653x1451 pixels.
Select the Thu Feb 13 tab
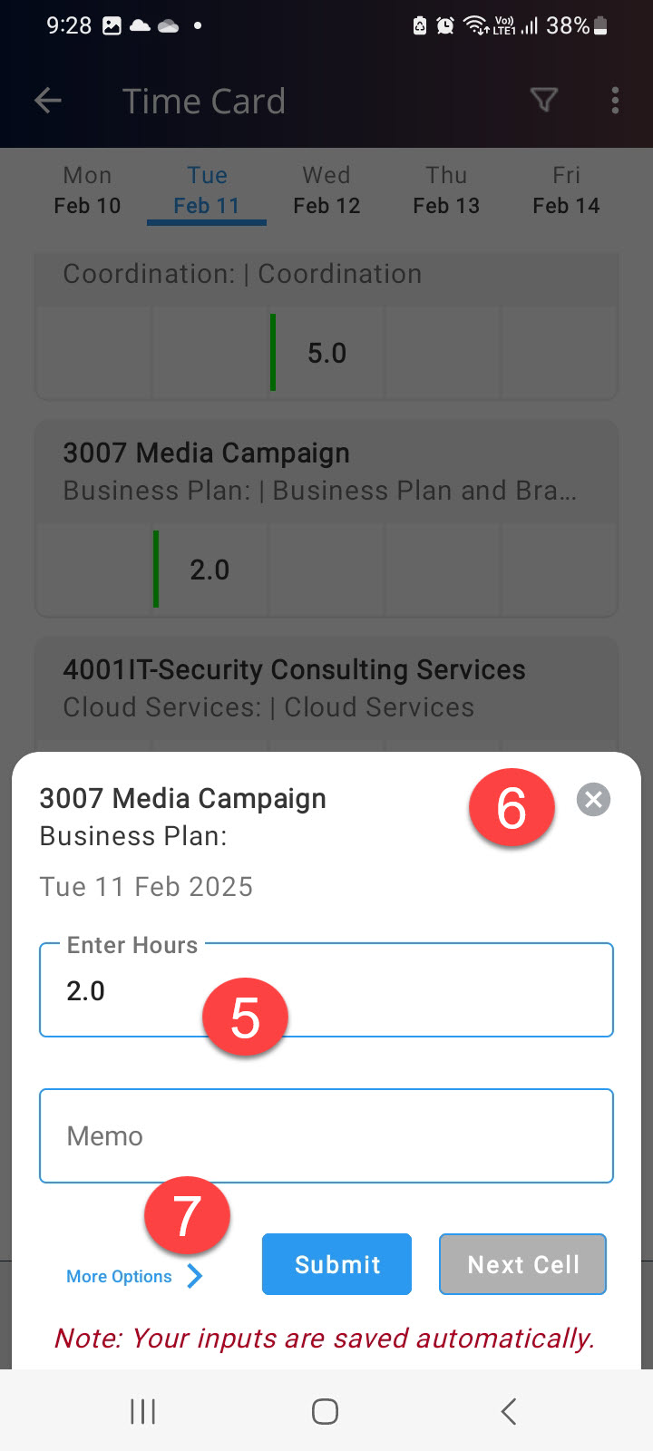pos(446,190)
